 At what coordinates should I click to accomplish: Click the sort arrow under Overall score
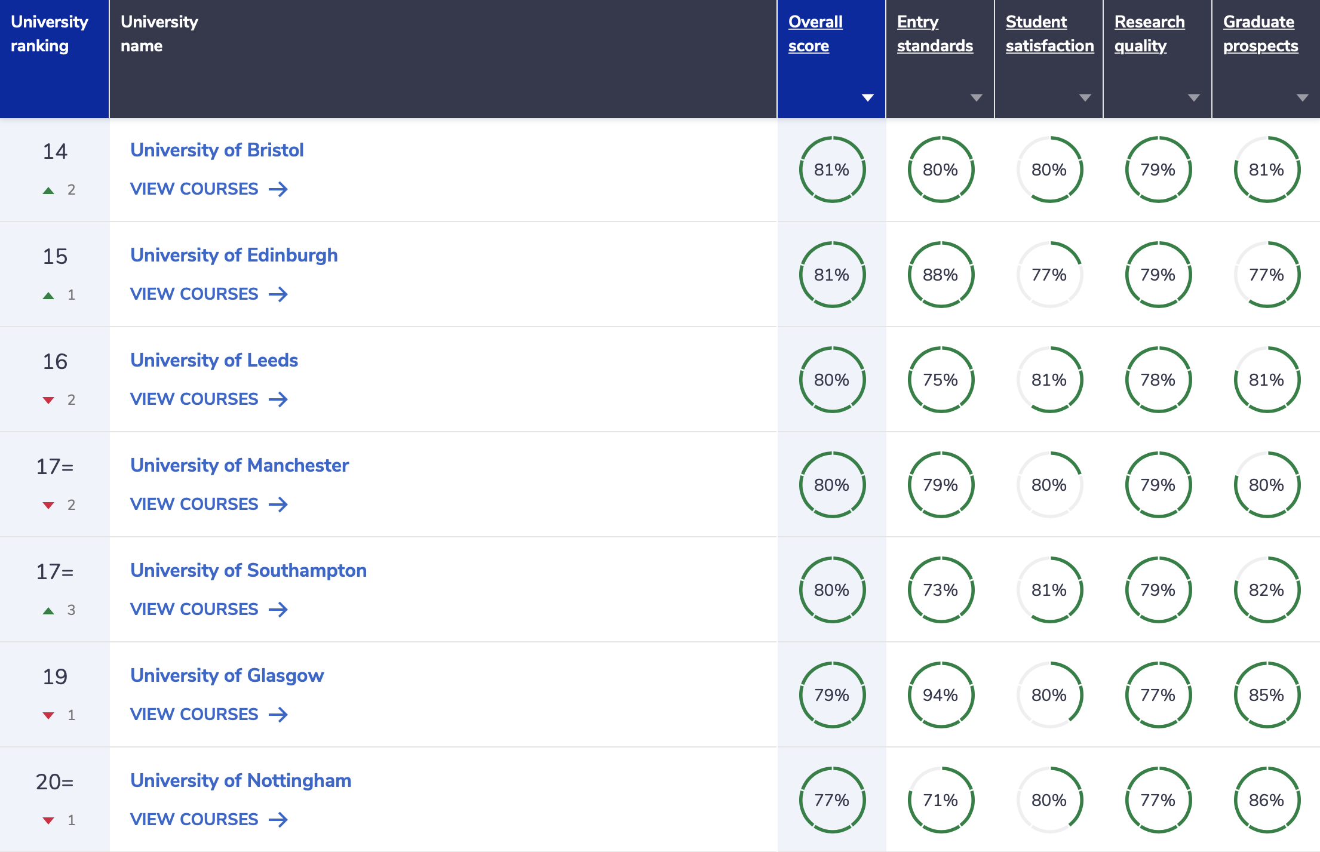[868, 98]
